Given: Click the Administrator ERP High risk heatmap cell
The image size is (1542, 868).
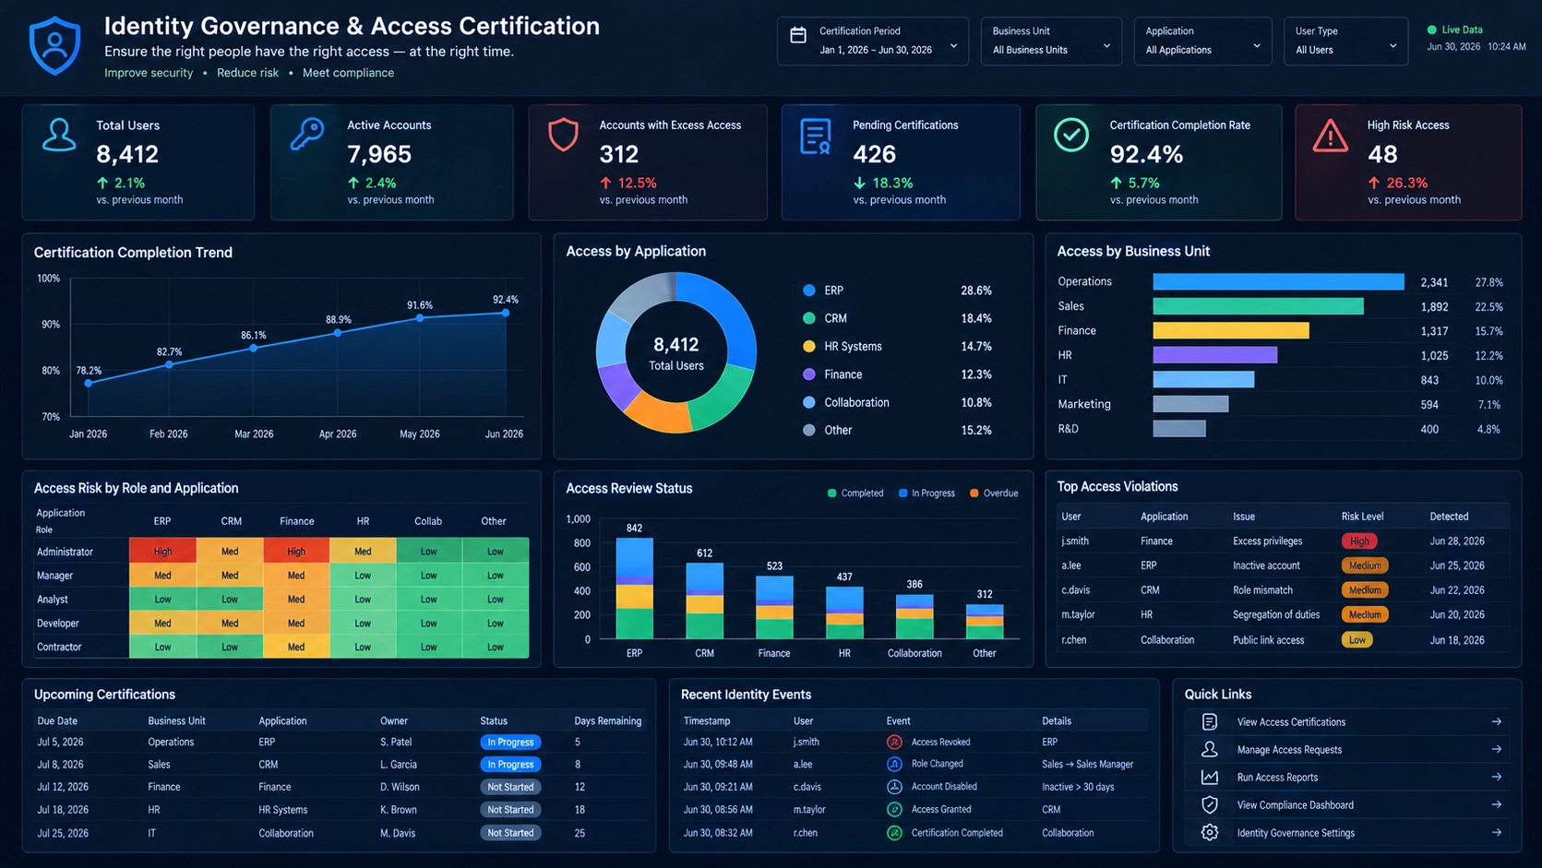Looking at the screenshot, I should tap(162, 551).
